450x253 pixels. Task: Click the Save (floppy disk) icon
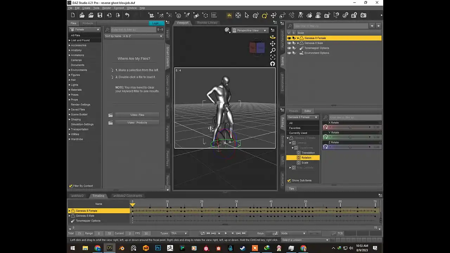pyautogui.click(x=100, y=15)
